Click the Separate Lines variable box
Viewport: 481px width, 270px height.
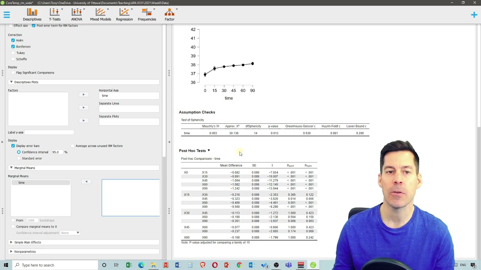[129, 109]
